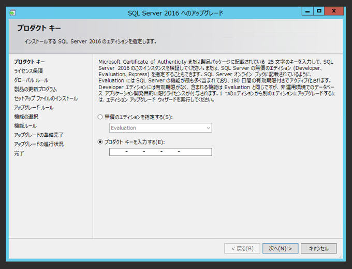
Task: Click the window title SQL Server 2016 へのアップグレード
Action: click(175, 13)
